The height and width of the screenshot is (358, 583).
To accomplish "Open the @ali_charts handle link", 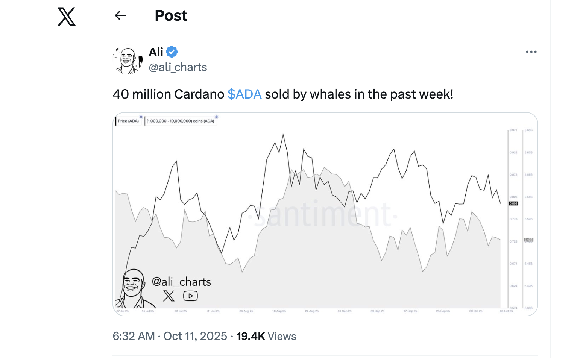I will tap(178, 67).
